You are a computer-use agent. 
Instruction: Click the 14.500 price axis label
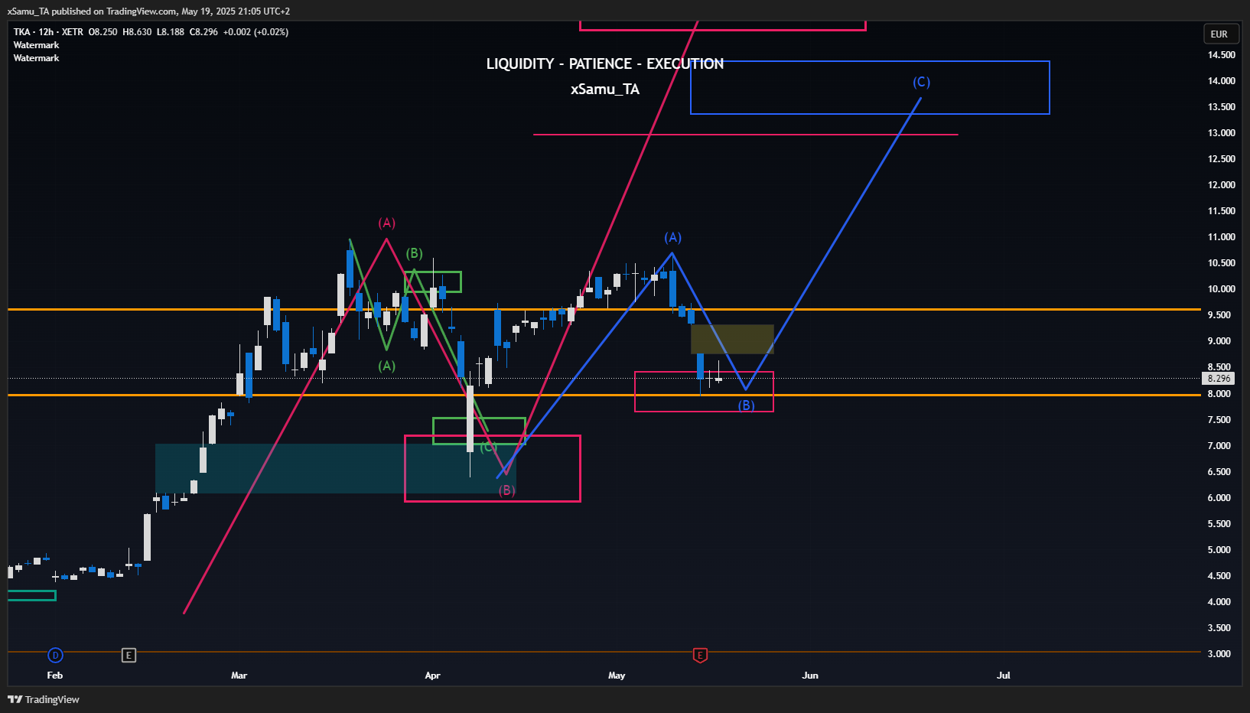tap(1221, 55)
